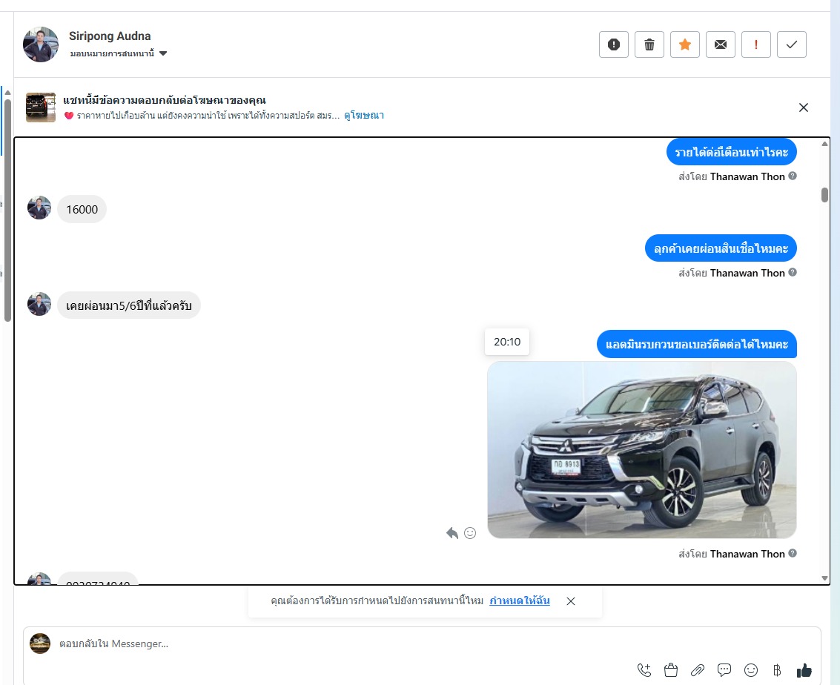This screenshot has width=840, height=685.
Task: Select the 'รายได้ต่อเดือนเท่าไรคะ' message
Action: click(731, 152)
